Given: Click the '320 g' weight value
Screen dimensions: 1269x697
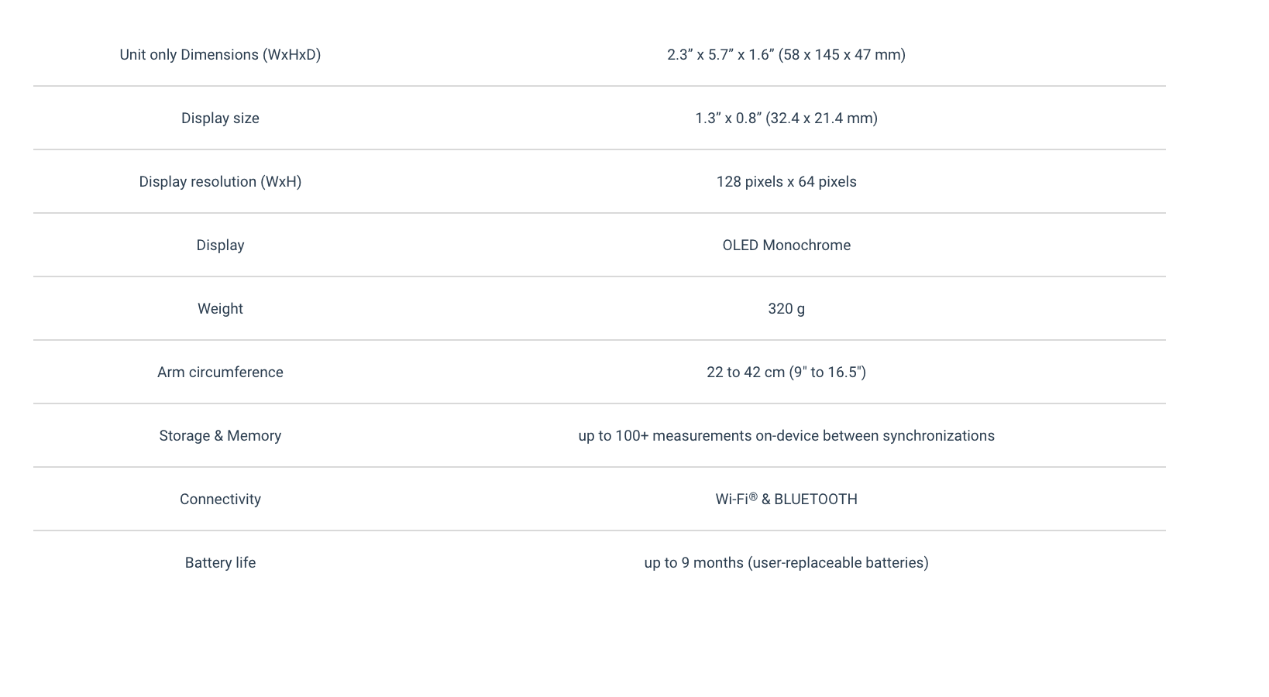Looking at the screenshot, I should [786, 309].
